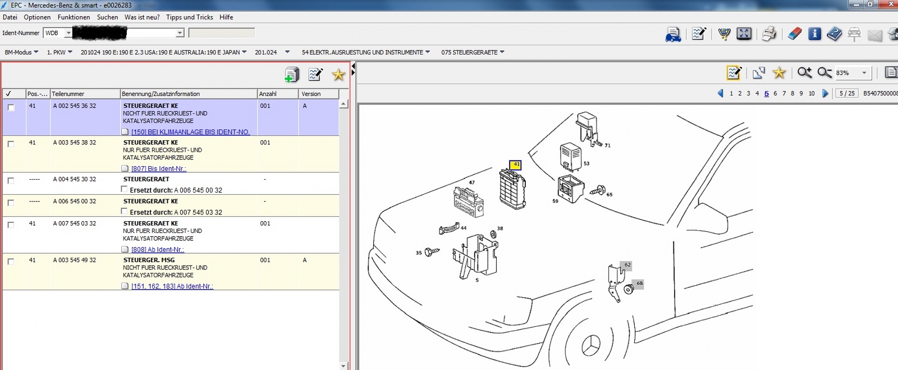Tick checkbox for part A 007 545 03 32

[x=11, y=225]
